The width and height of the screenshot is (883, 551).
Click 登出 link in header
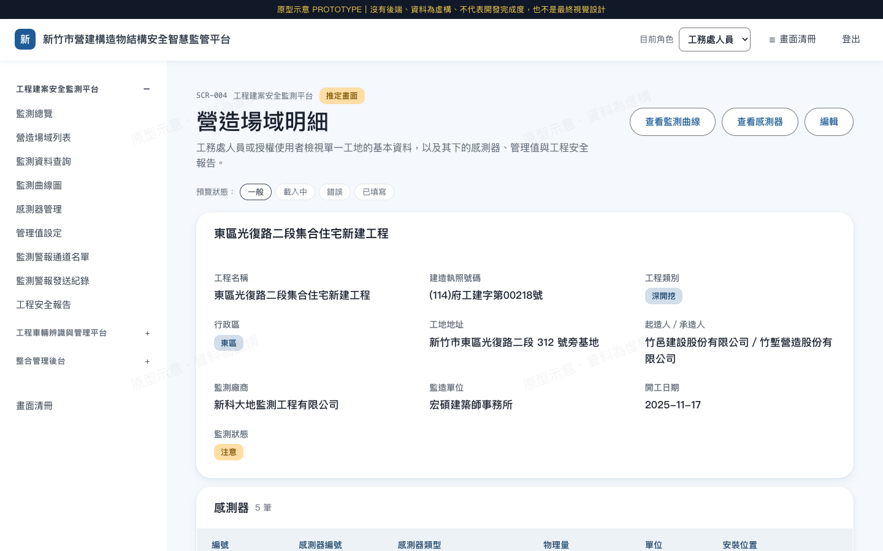tap(851, 39)
